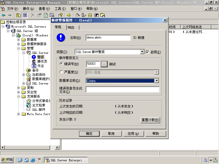This screenshot has width=219, height=164.
Task: Expand the Meta Data Services node
Action: point(18,114)
